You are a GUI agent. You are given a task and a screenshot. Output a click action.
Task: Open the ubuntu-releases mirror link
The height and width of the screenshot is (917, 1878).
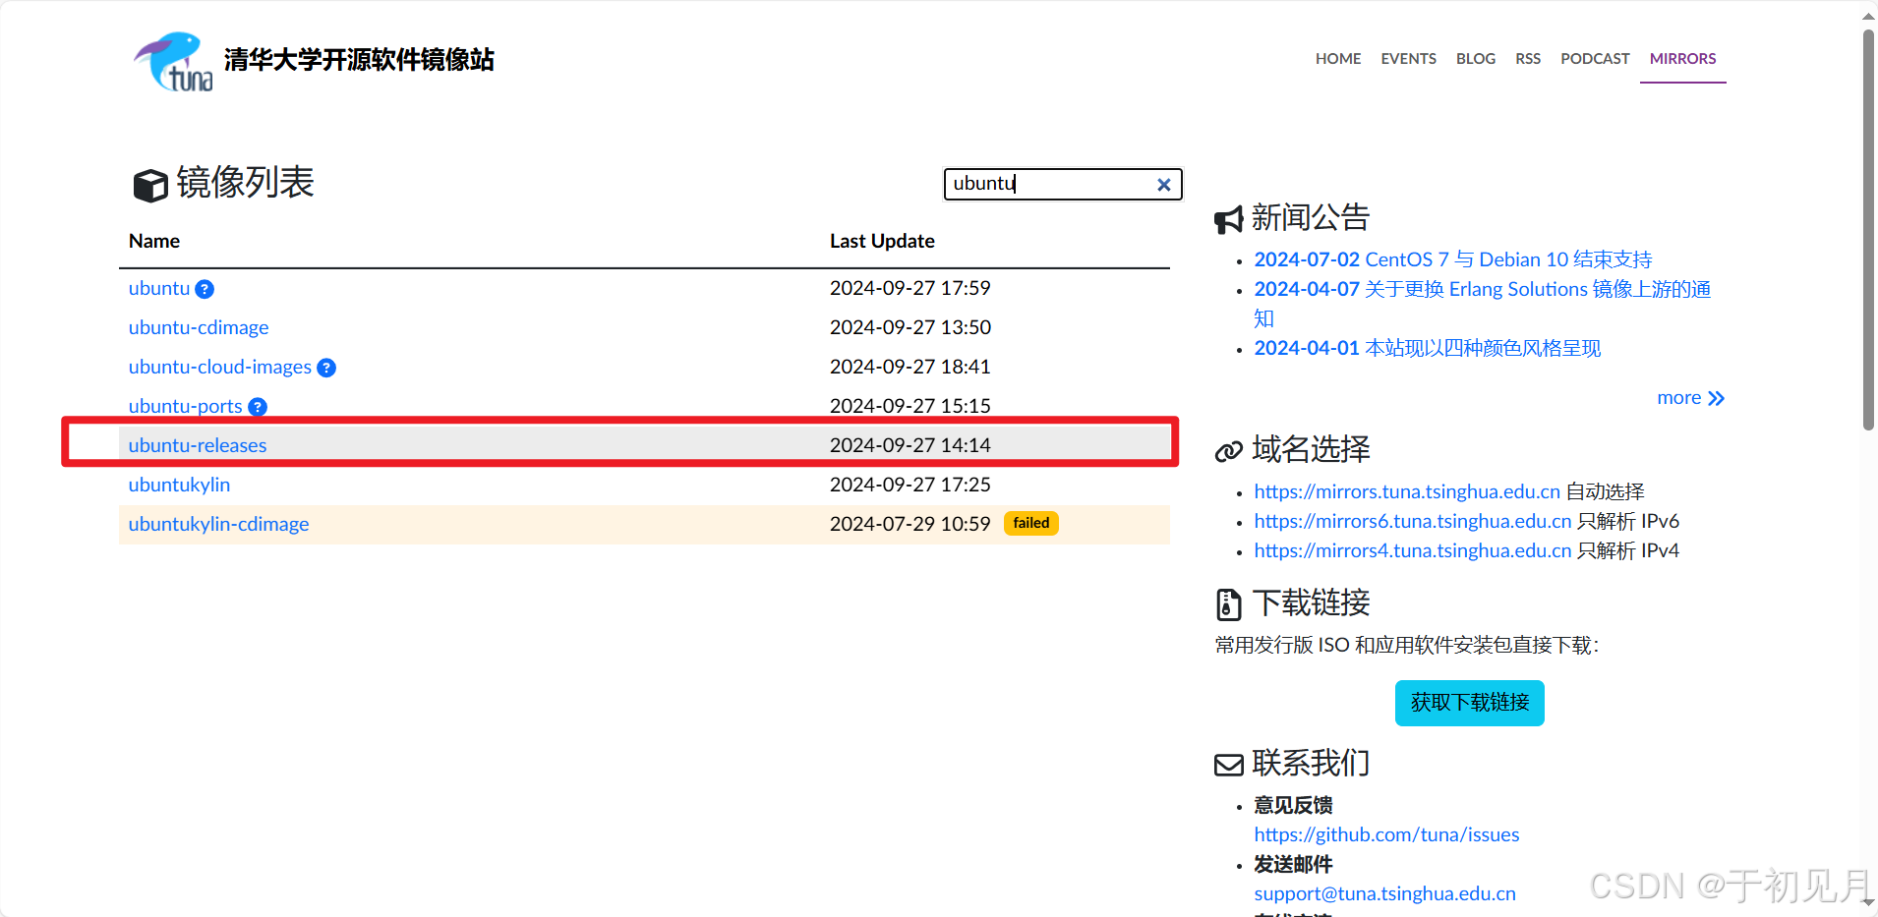[198, 445]
